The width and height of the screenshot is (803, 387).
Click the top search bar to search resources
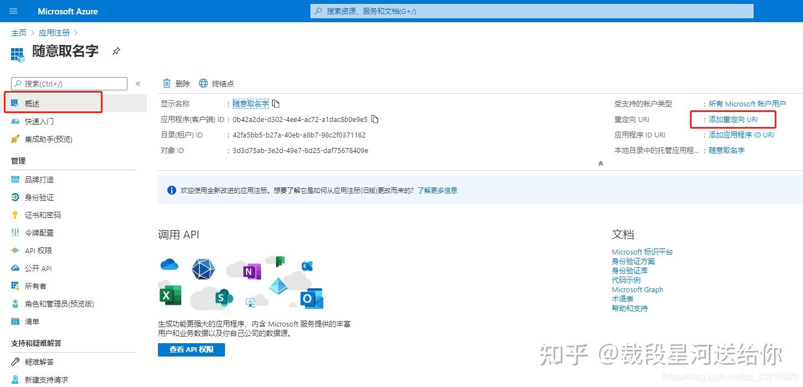(x=531, y=11)
